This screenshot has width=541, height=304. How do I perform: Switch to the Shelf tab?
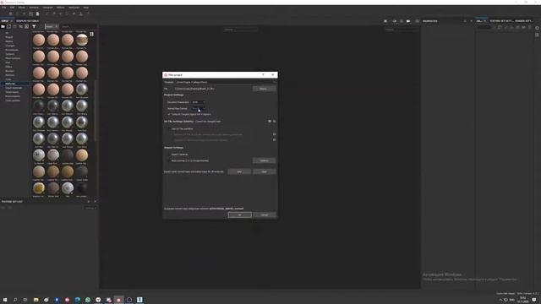(x=5, y=21)
